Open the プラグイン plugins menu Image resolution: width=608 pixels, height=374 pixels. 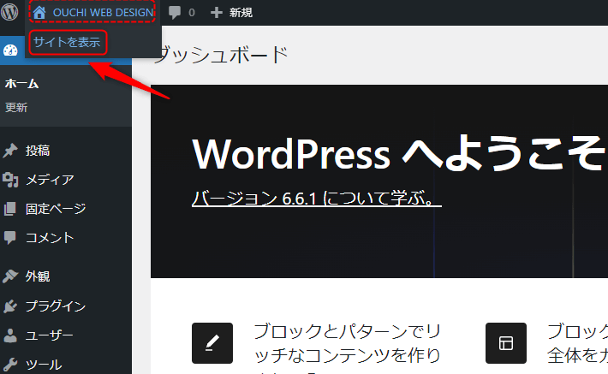[56, 306]
